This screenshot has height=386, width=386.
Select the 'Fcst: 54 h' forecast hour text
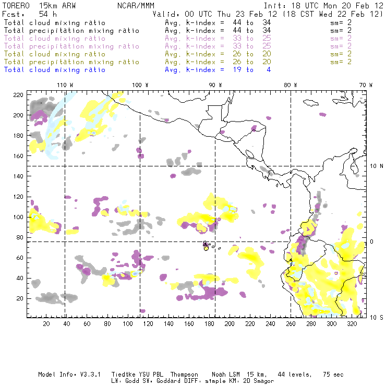point(29,14)
